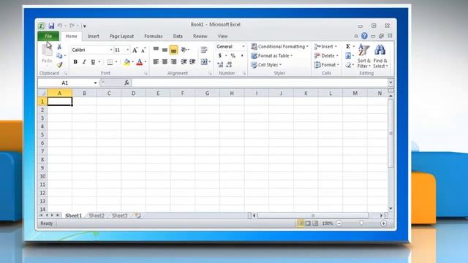This screenshot has height=263, width=468.
Task: Select column header D
Action: (x=133, y=94)
